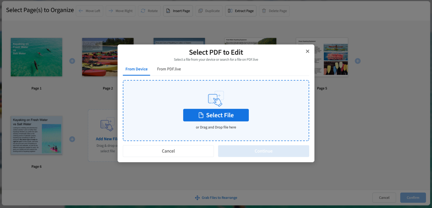Click the 'or Drag and Drop file here' text
432x208 pixels.
[x=216, y=127]
